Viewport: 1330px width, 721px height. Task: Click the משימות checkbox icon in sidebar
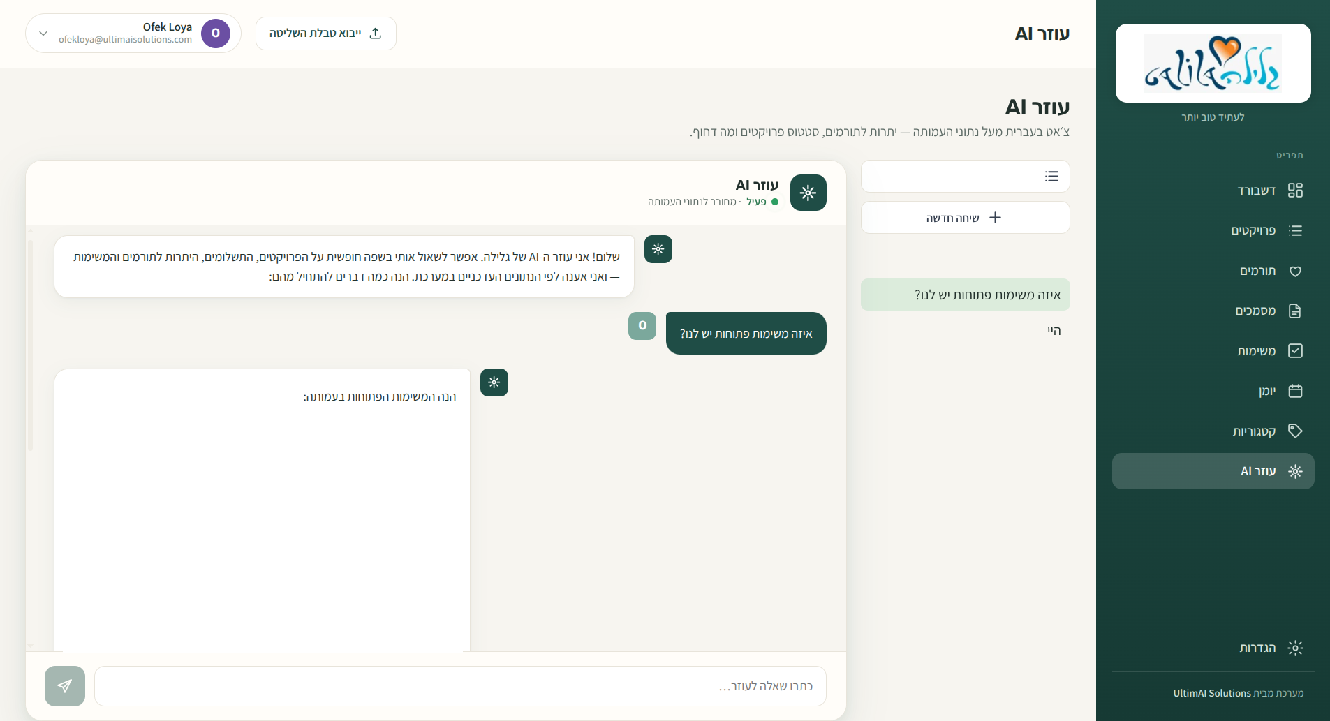(1295, 351)
